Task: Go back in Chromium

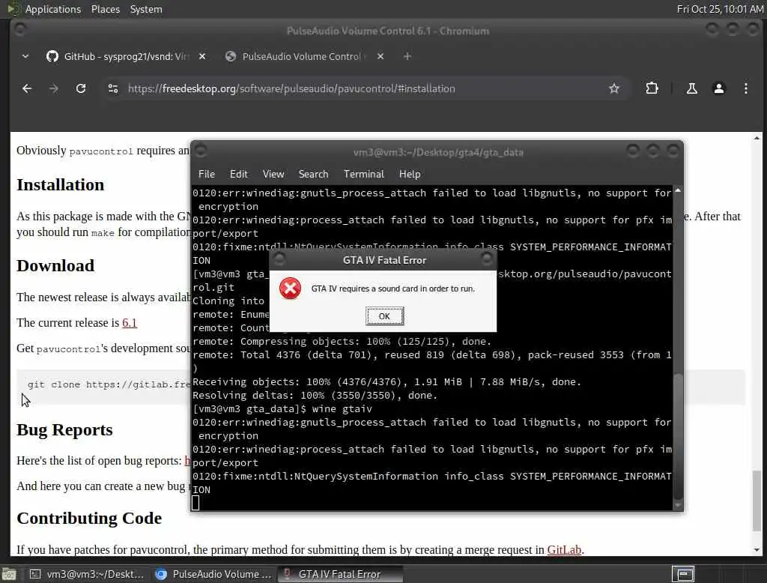Action: tap(27, 88)
